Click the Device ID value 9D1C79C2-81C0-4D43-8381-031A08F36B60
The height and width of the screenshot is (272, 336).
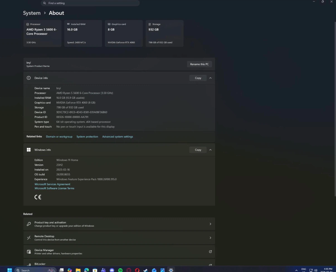82,112
